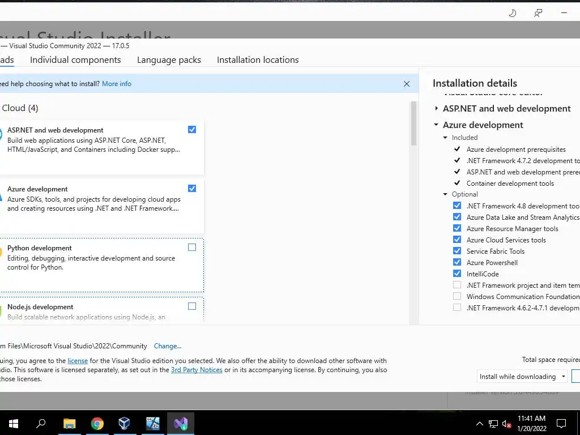This screenshot has width=580, height=435.
Task: Open the Visual Studio Installer taskbar icon
Action: (181, 423)
